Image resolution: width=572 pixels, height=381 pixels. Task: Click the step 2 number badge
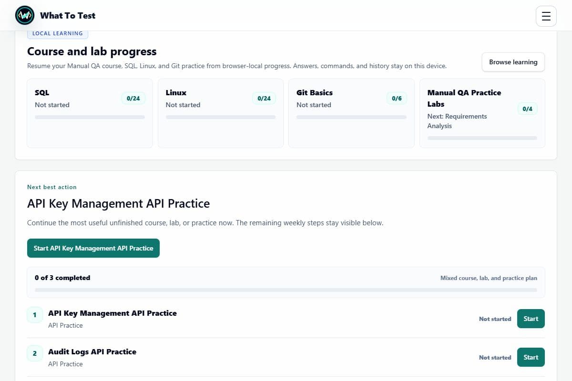(35, 353)
